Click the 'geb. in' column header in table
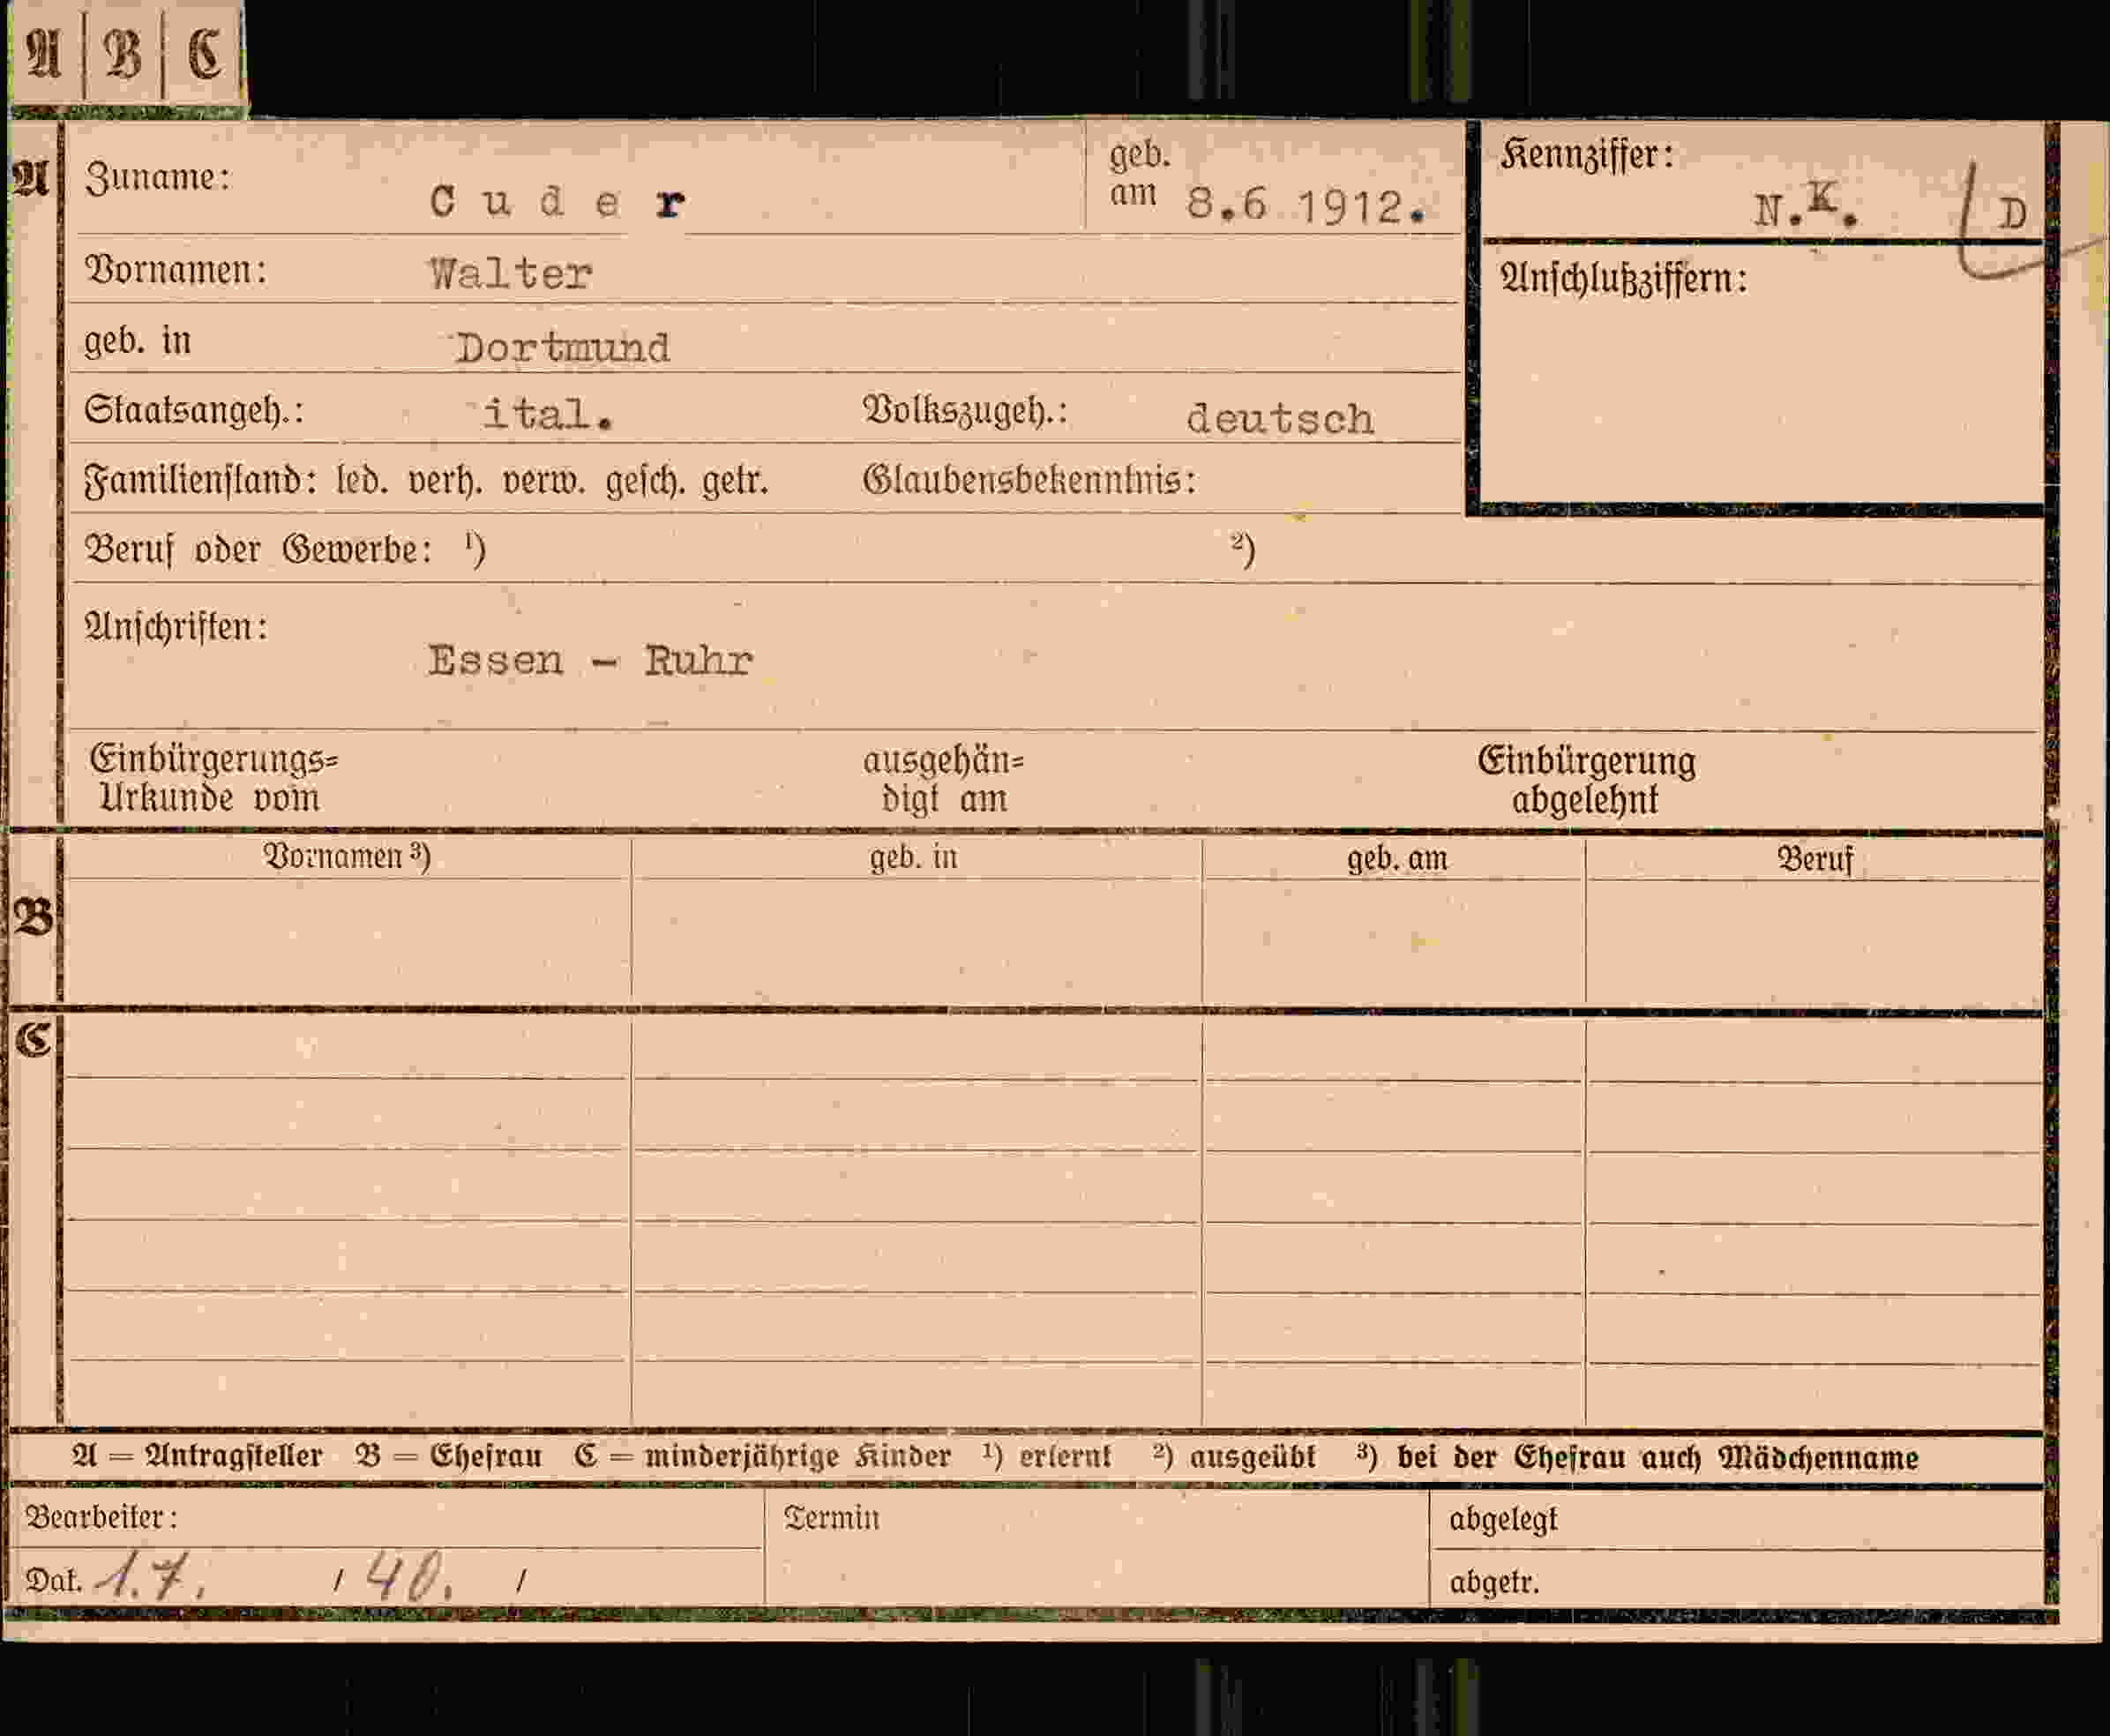 913,858
